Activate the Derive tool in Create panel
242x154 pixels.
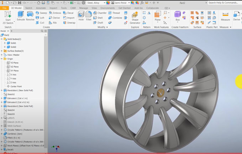pos(54,18)
